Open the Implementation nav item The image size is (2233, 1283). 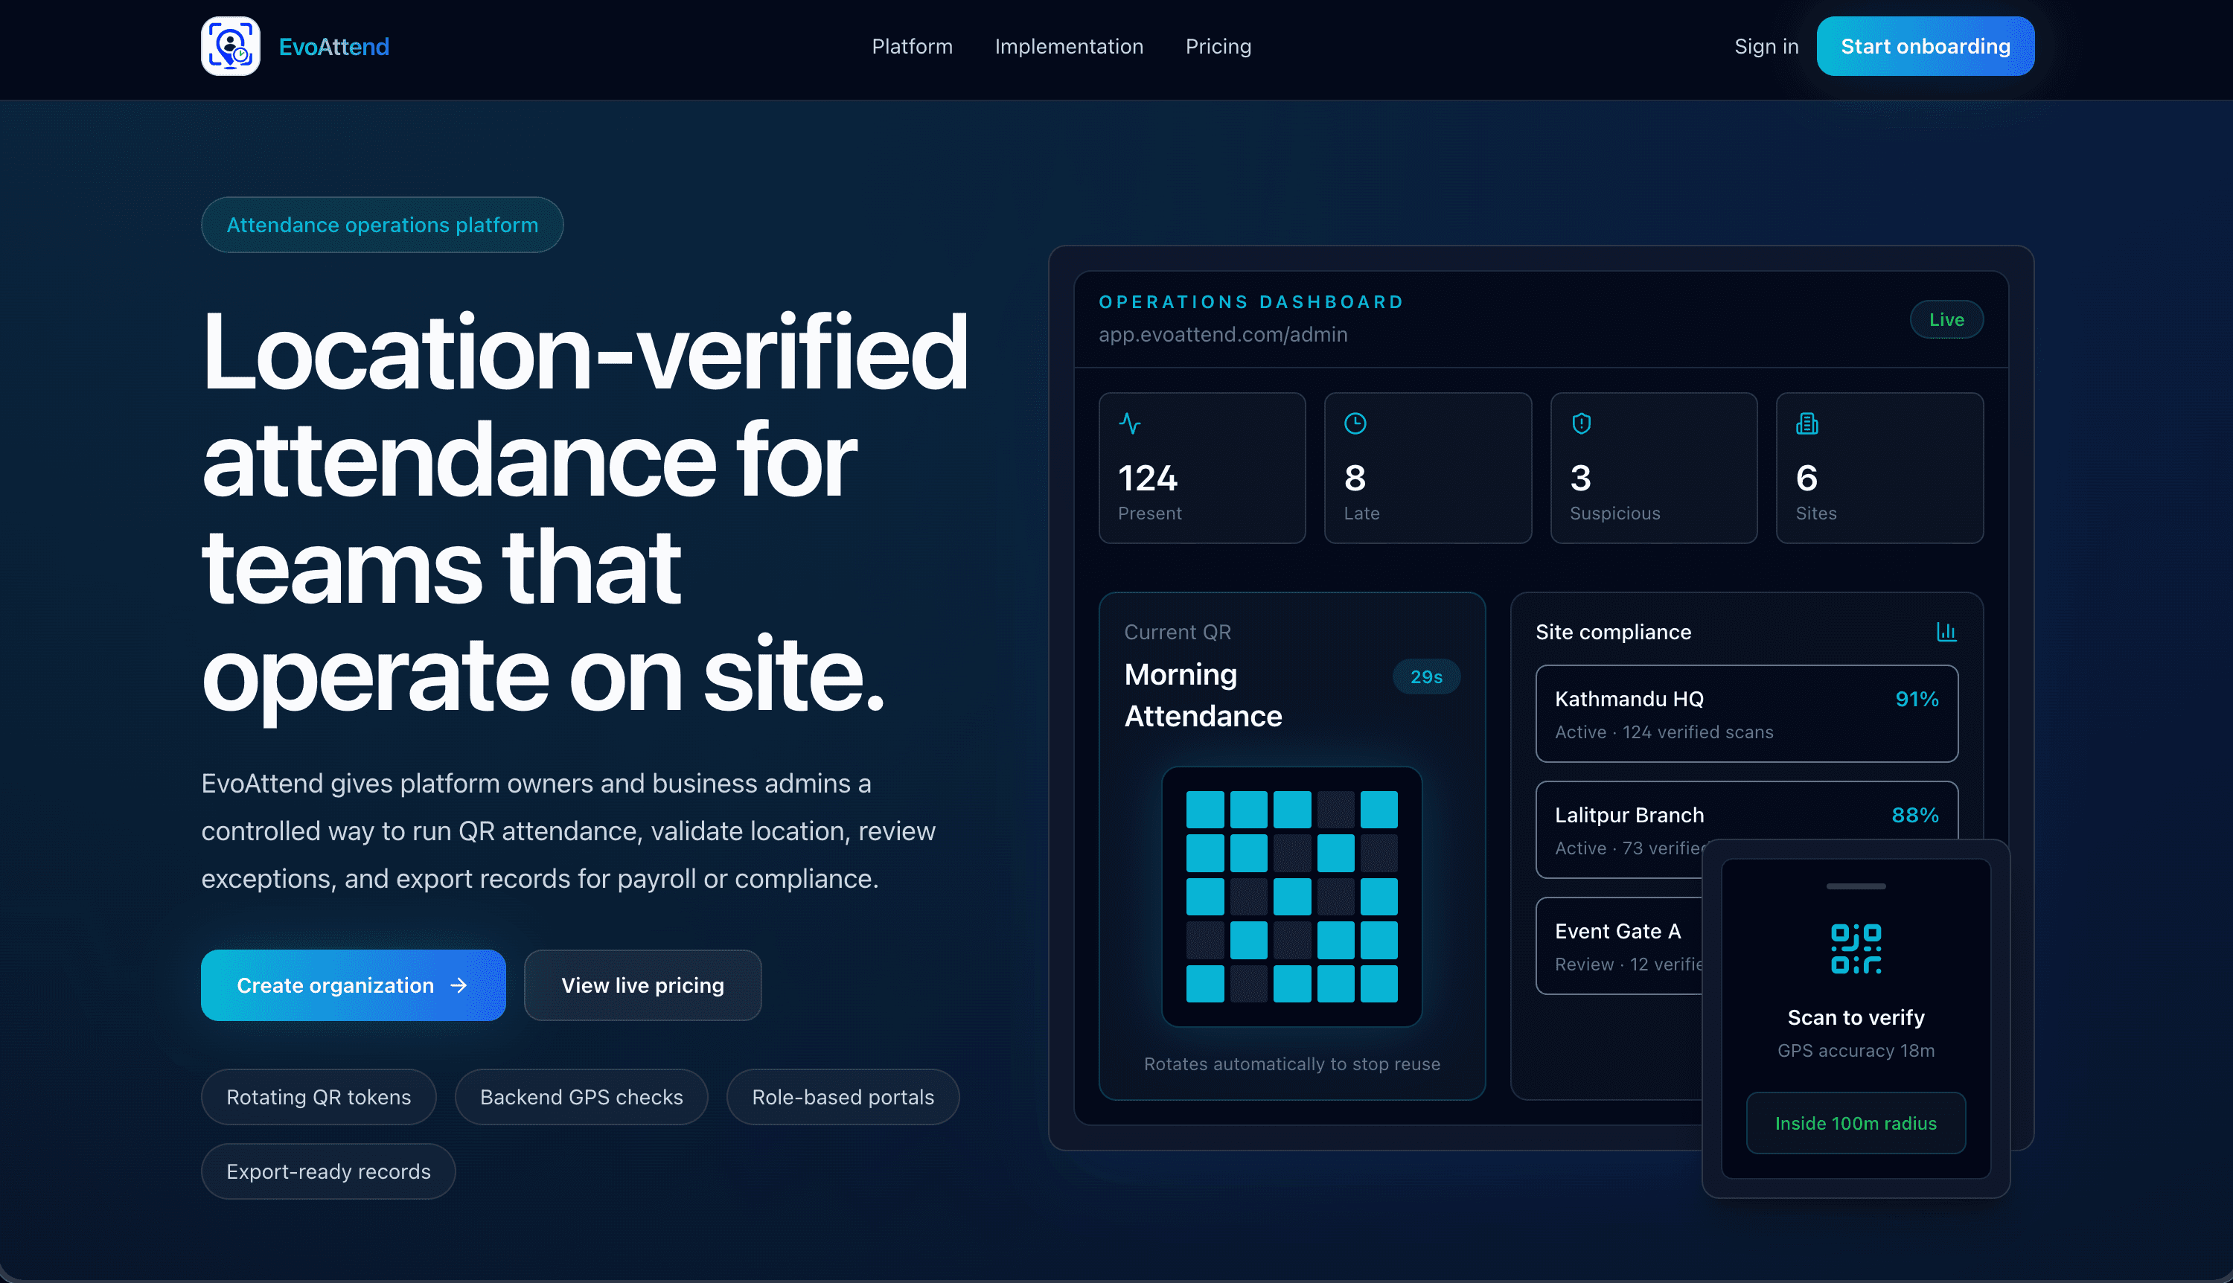point(1069,47)
